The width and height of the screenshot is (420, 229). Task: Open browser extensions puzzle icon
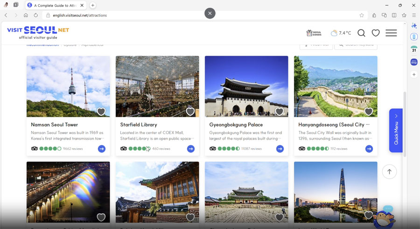coord(374,15)
